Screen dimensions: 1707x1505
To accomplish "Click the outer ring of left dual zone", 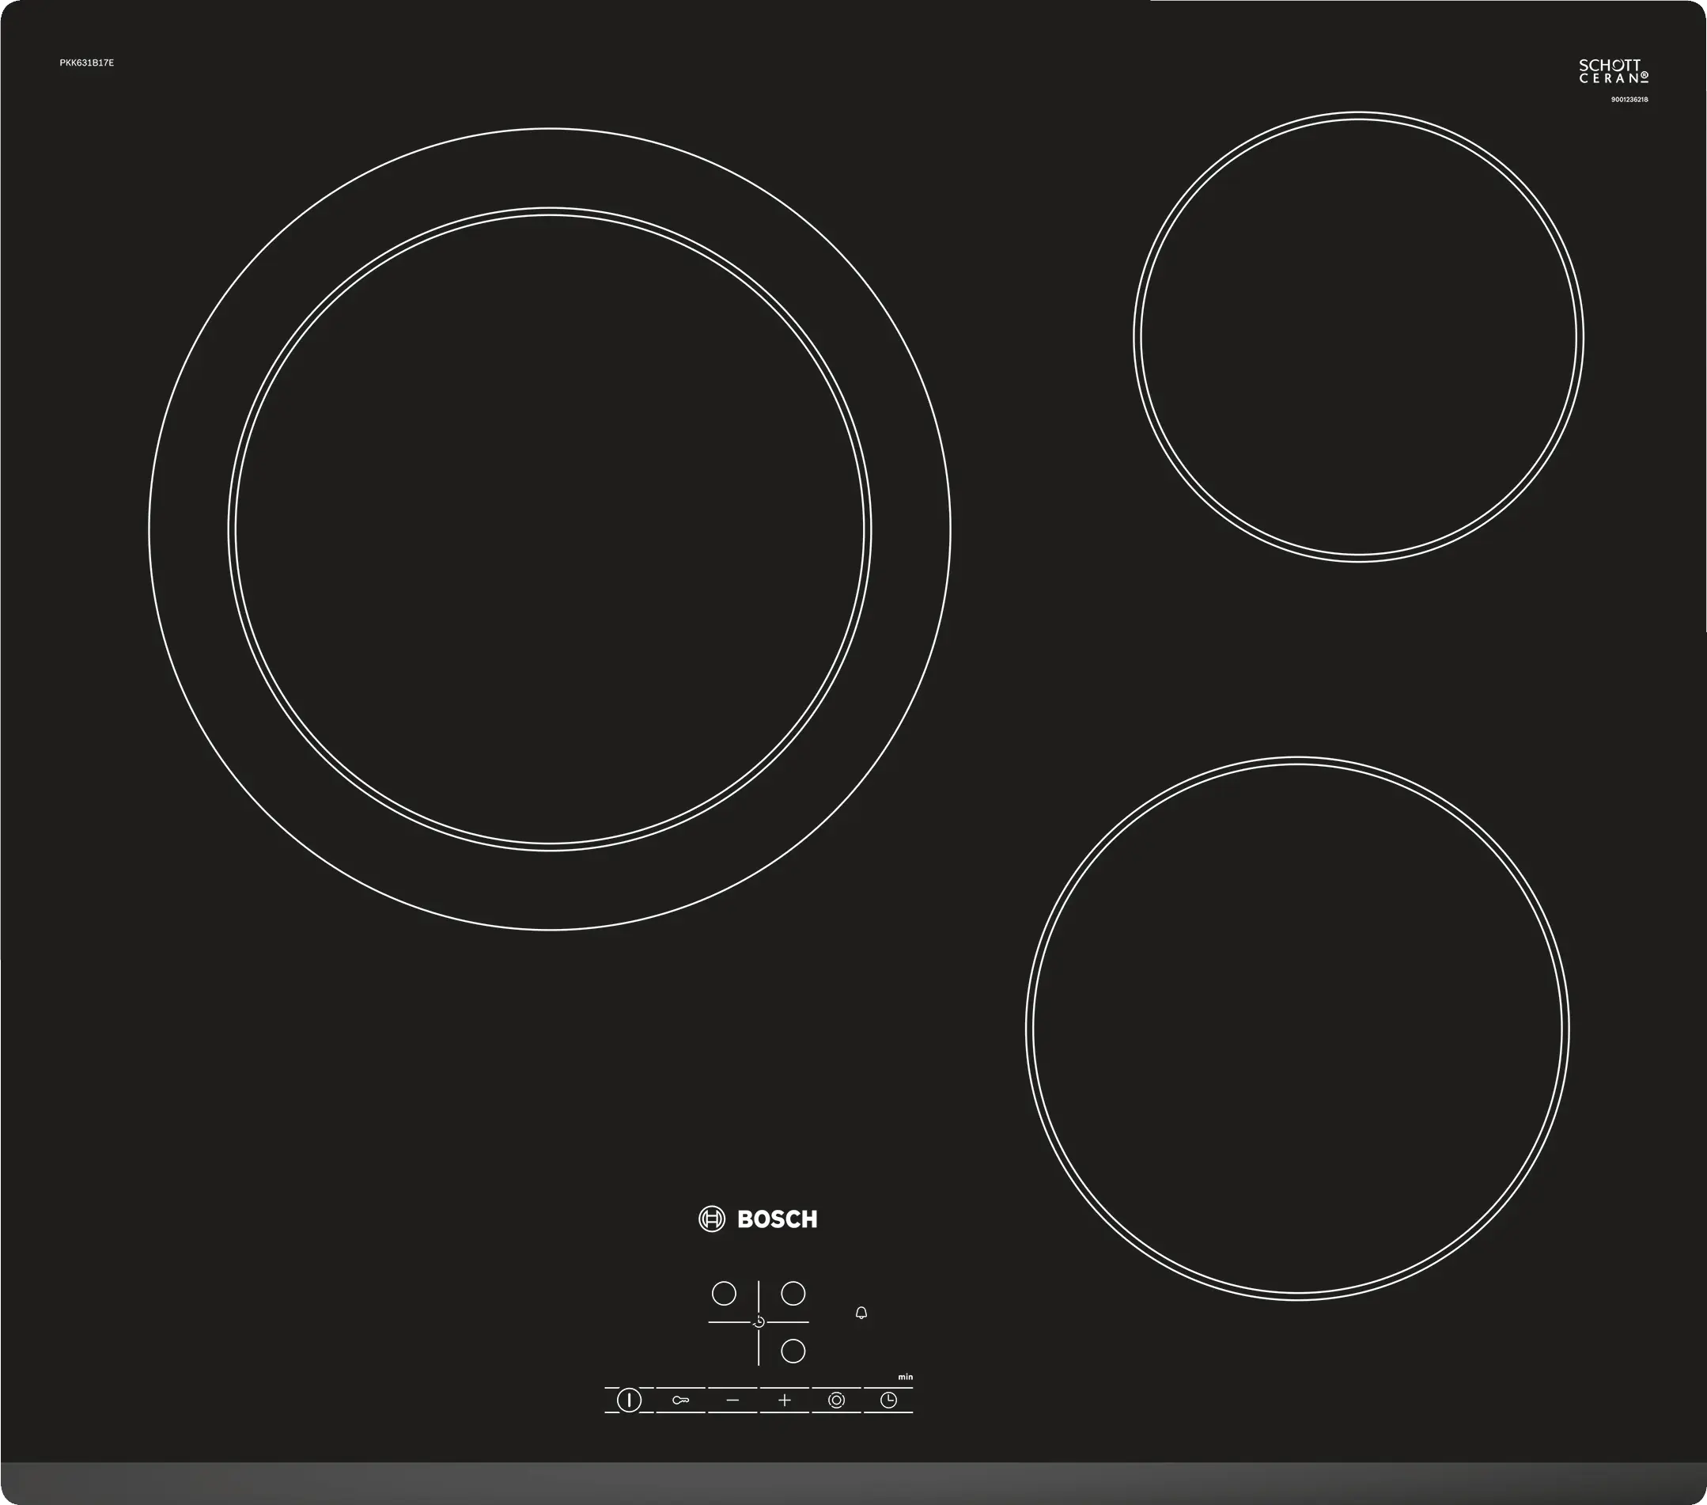I will coord(188,529).
